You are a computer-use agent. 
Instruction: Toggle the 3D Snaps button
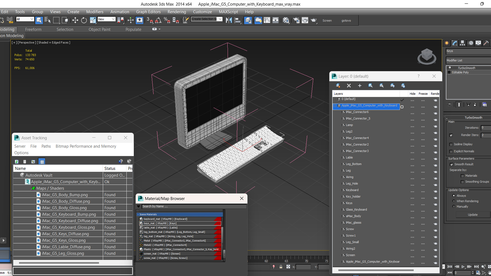(150, 20)
